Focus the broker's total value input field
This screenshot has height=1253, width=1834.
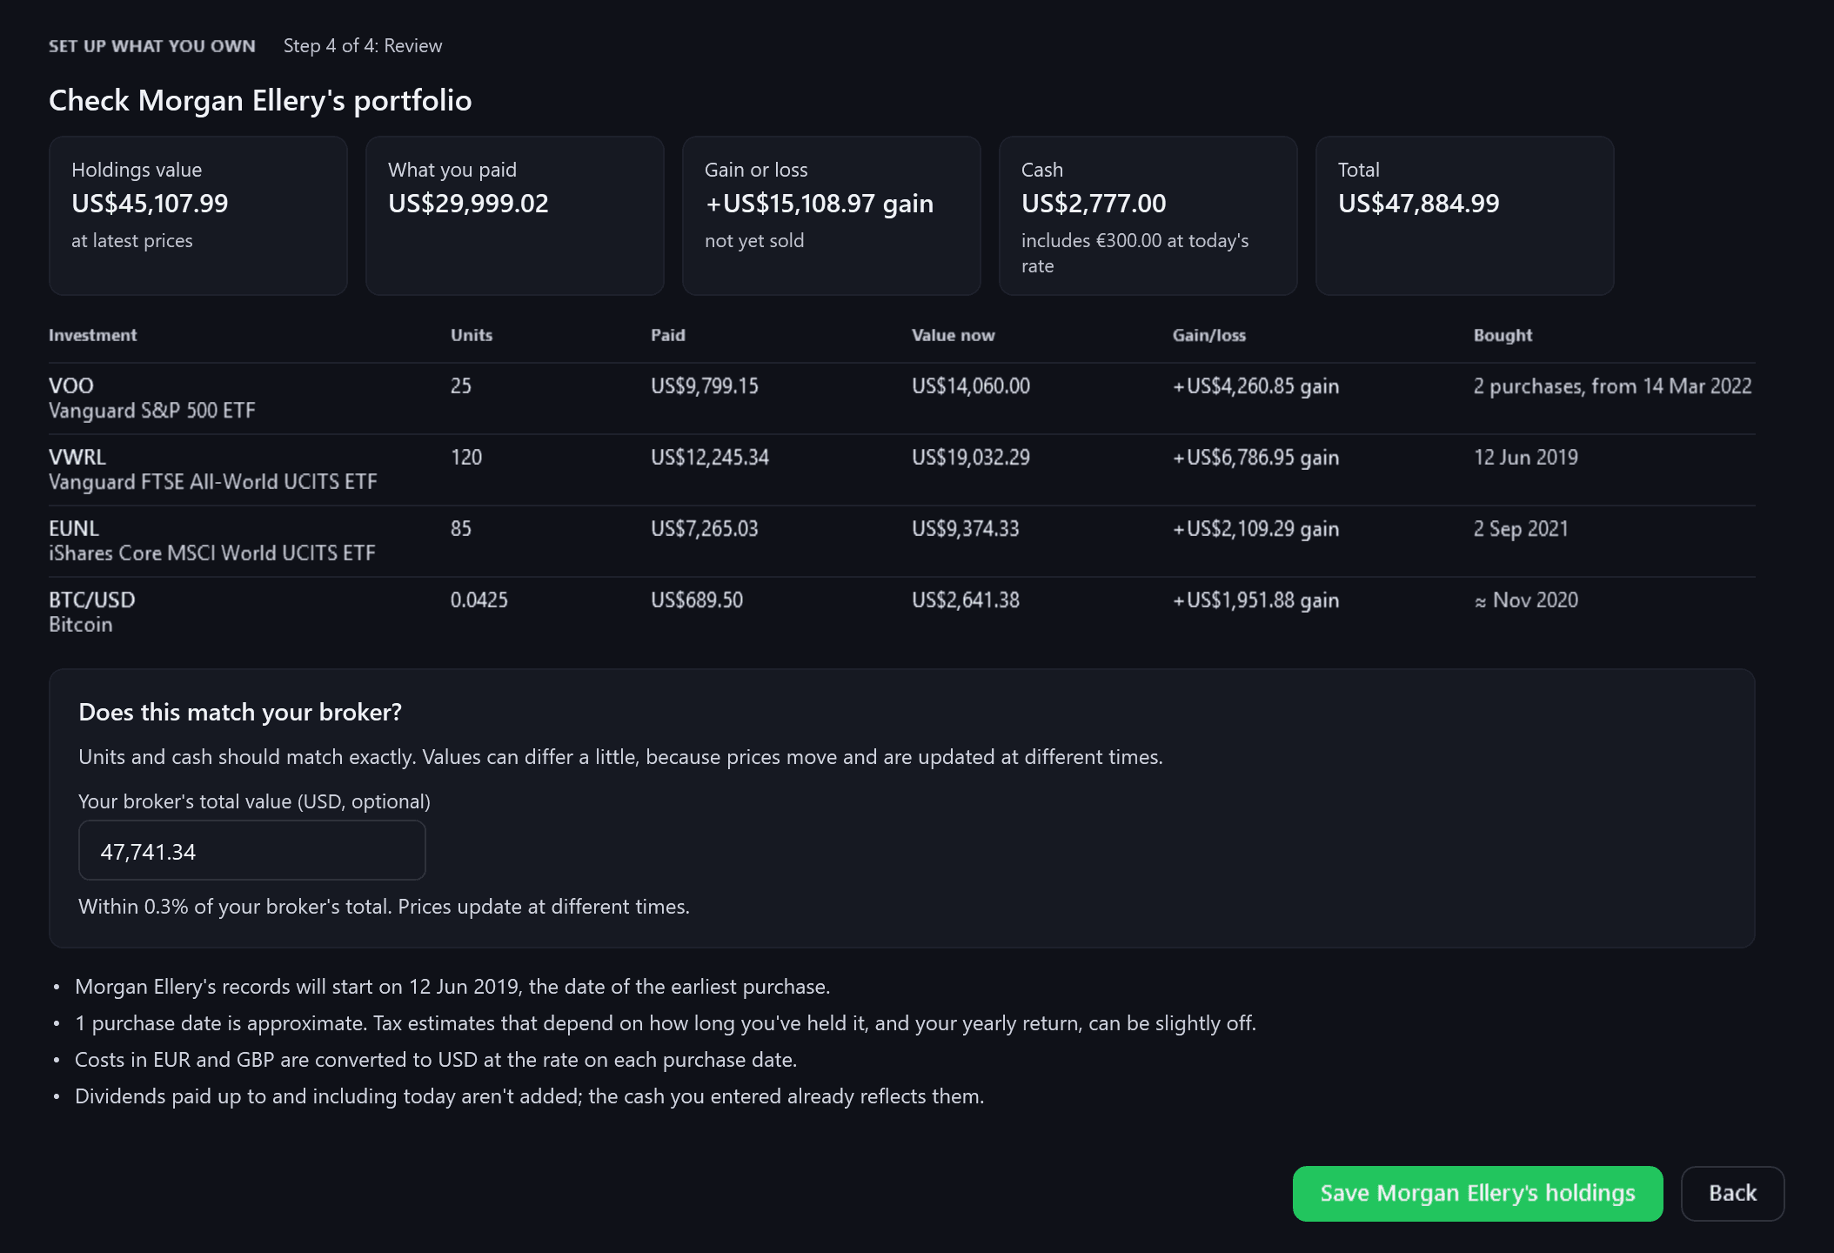coord(252,850)
